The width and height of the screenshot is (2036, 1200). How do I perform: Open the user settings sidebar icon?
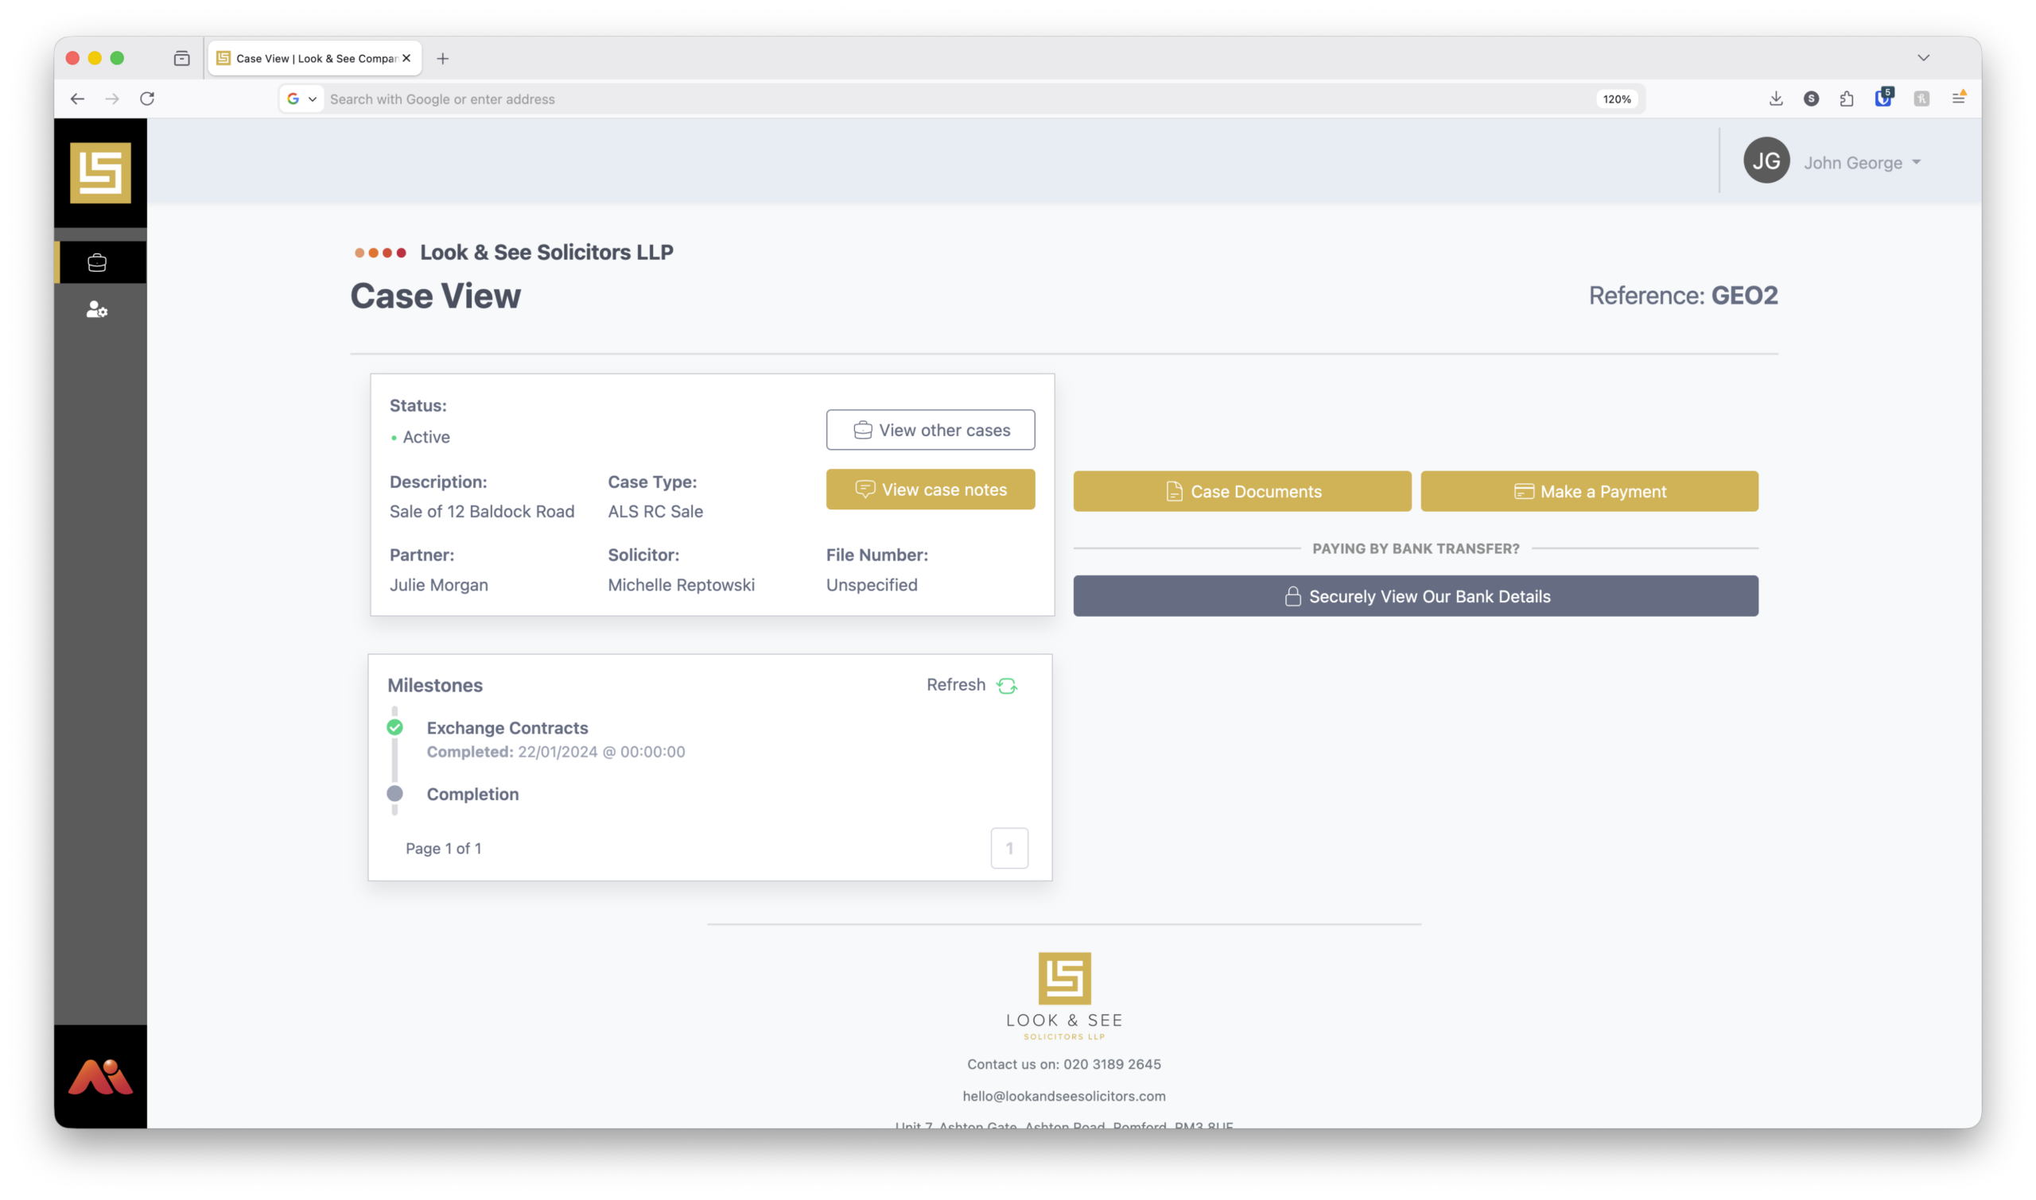pos(97,310)
